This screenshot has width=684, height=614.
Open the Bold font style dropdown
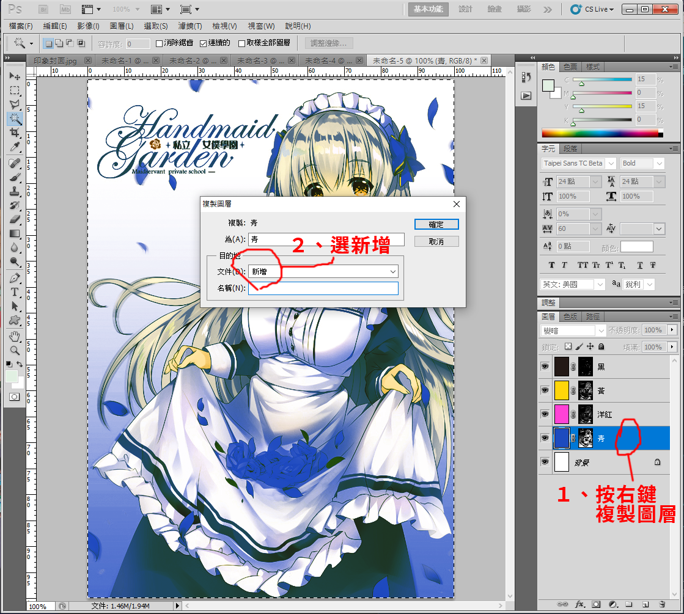pos(659,163)
